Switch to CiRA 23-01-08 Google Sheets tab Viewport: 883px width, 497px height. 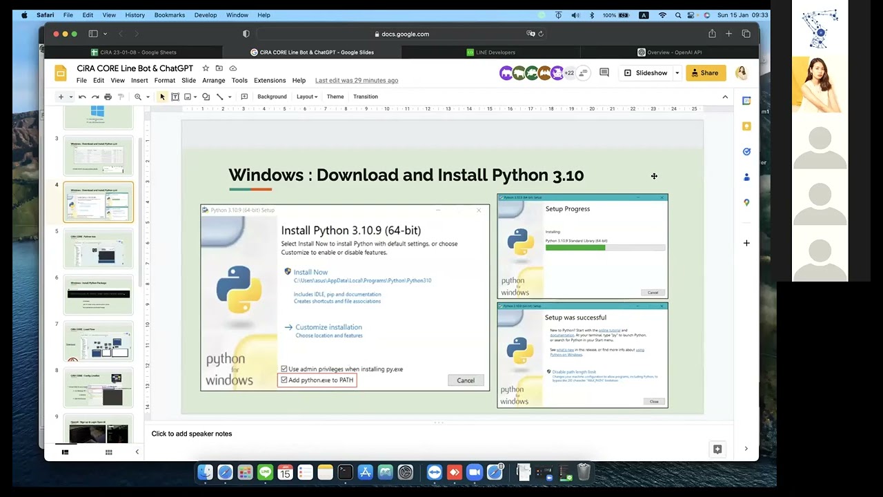click(x=134, y=52)
